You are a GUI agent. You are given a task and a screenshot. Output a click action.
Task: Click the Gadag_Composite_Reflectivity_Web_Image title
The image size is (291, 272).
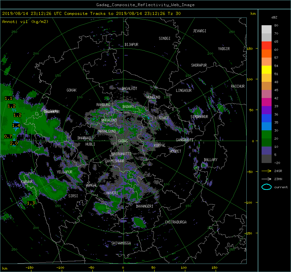coord(145,5)
